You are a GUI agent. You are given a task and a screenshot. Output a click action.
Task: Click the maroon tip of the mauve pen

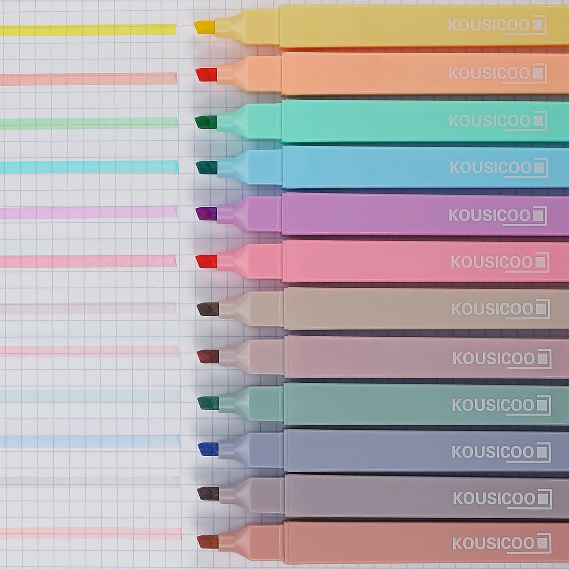(208, 357)
